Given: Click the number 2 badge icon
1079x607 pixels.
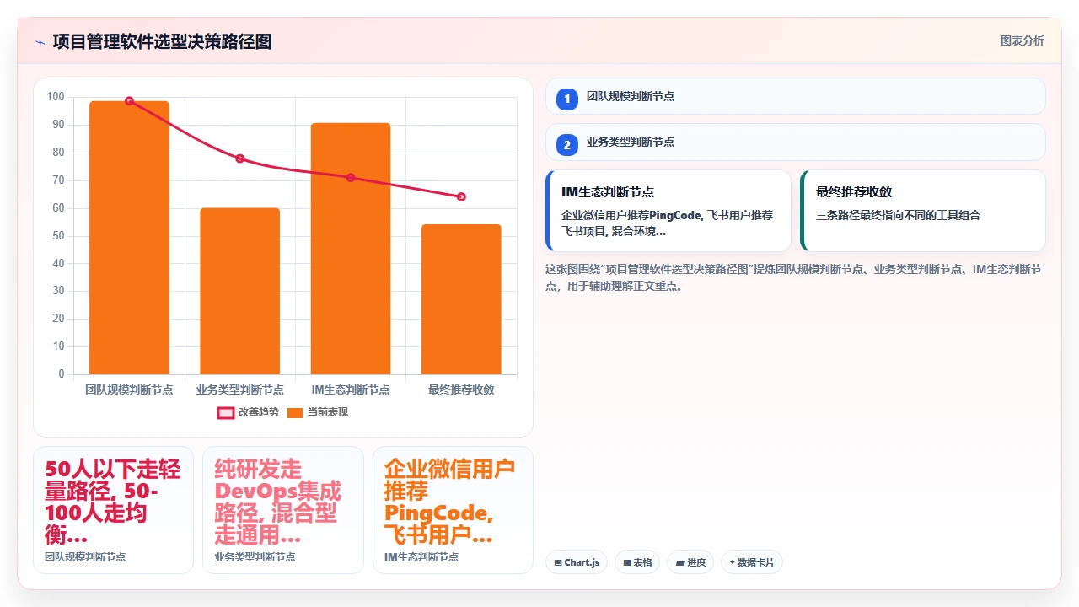Looking at the screenshot, I should click(567, 144).
